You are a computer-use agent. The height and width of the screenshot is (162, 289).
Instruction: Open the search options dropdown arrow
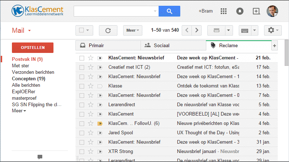pos(155,11)
